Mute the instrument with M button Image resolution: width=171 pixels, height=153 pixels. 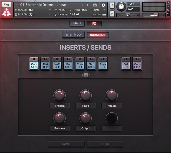[x=112, y=14]
